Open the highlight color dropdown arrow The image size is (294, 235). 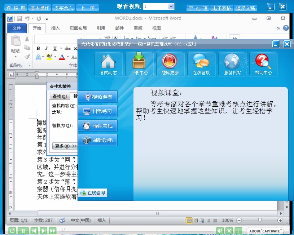[55, 57]
